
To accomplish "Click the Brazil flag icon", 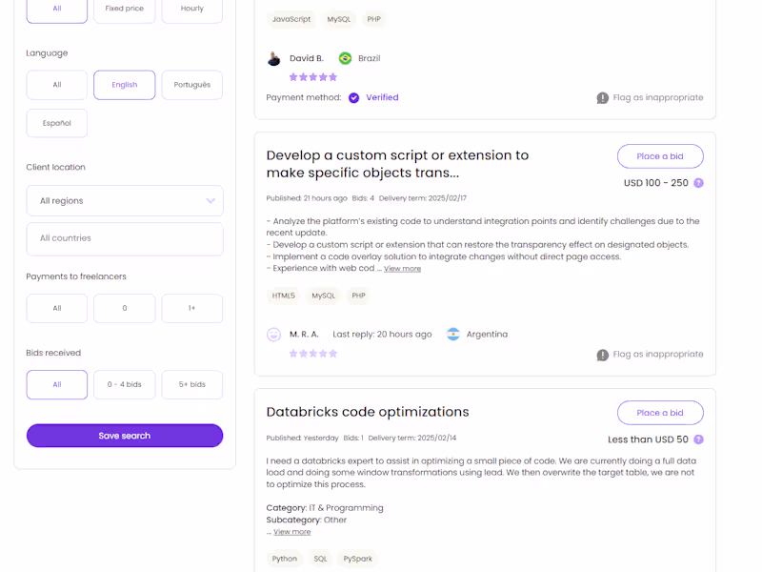I will coord(345,58).
